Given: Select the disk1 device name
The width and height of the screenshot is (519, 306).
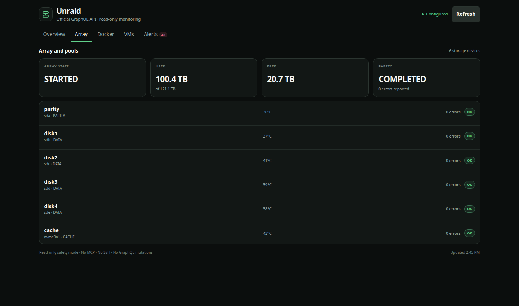Looking at the screenshot, I should pos(50,134).
